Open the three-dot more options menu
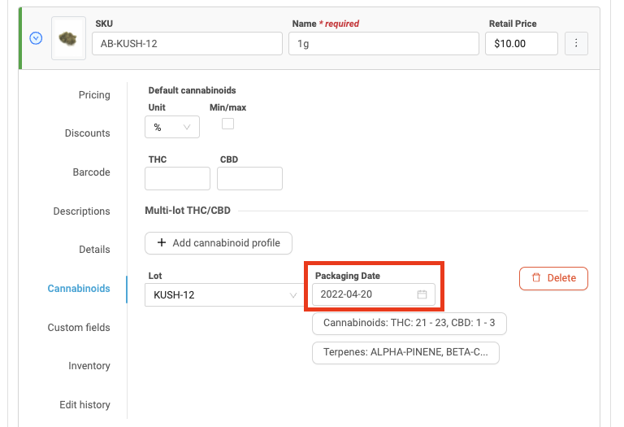This screenshot has width=624, height=427. [576, 43]
